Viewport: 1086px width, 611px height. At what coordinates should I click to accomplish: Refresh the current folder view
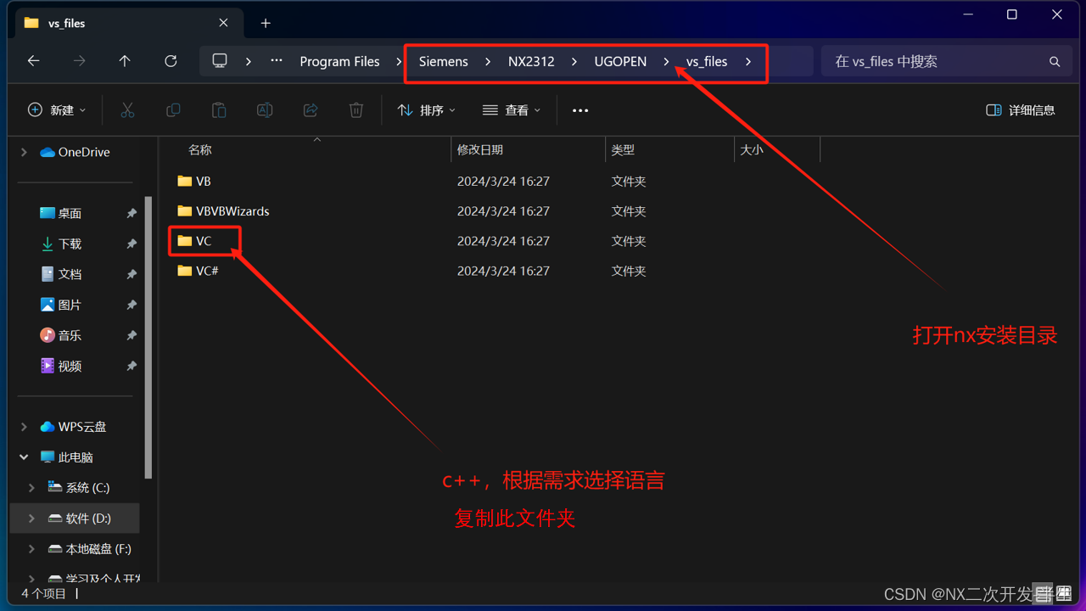(x=170, y=60)
